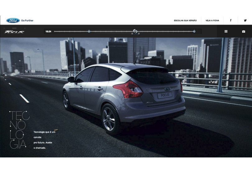Click the 16:24 time readout
Viewport: 252px width, 173px height.
tap(48, 31)
